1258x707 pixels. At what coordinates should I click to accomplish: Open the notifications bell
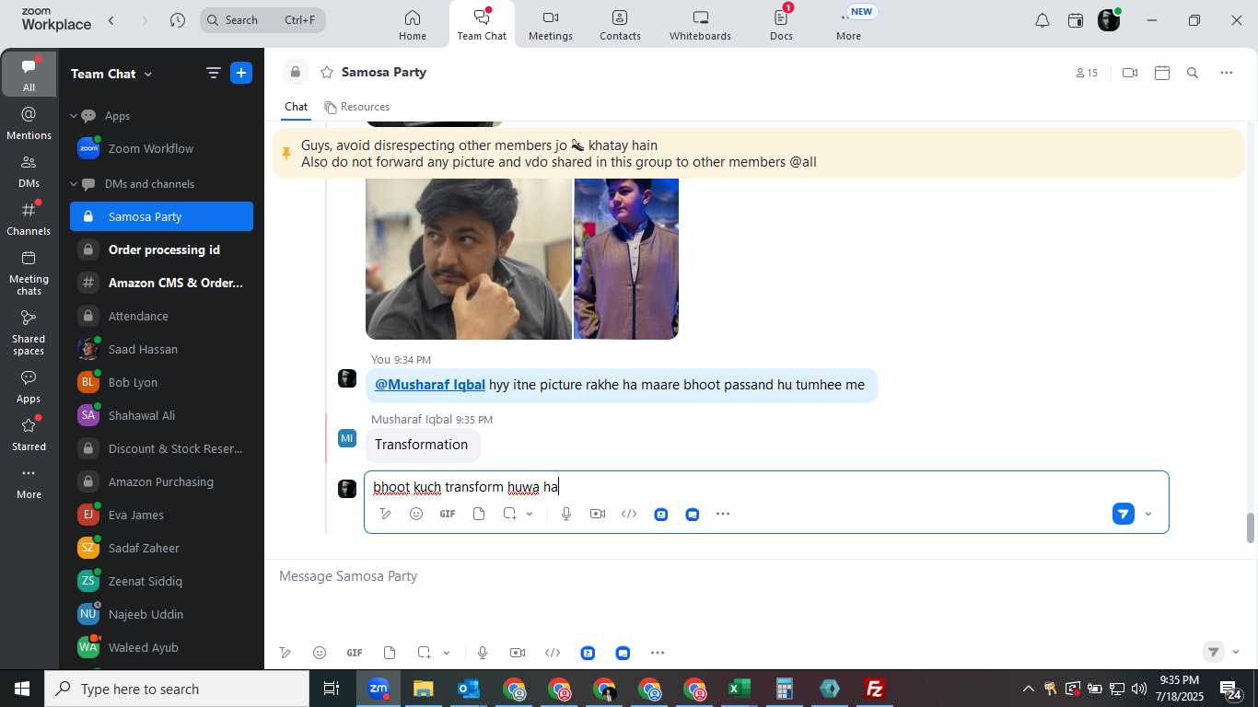[x=1043, y=20]
